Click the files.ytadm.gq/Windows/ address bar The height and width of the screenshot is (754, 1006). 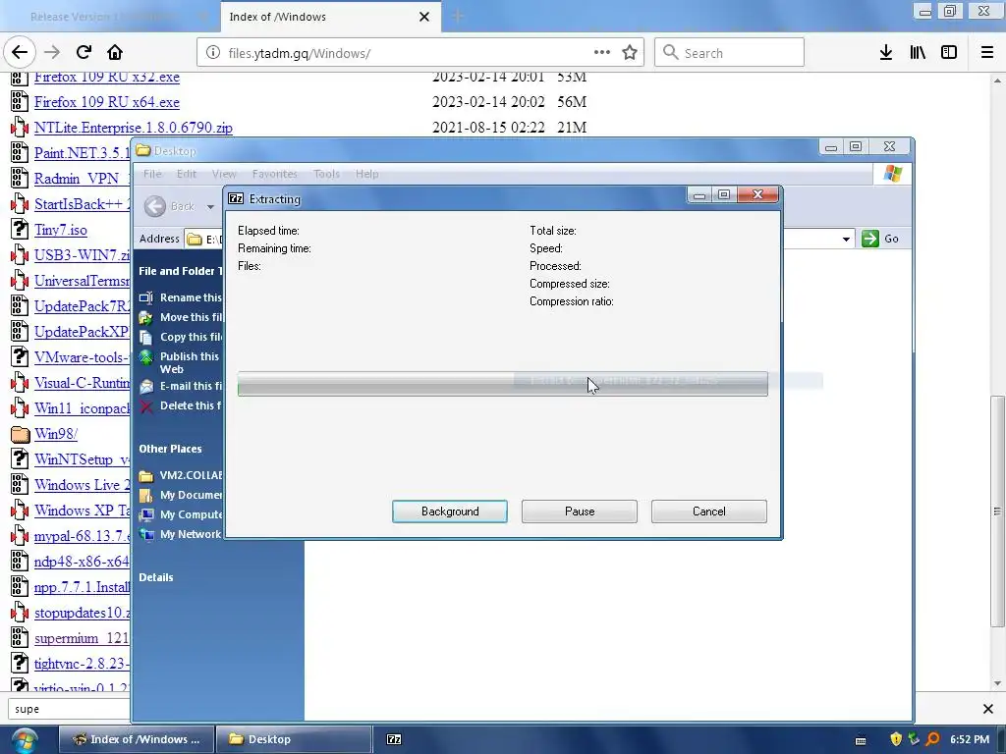(x=420, y=53)
